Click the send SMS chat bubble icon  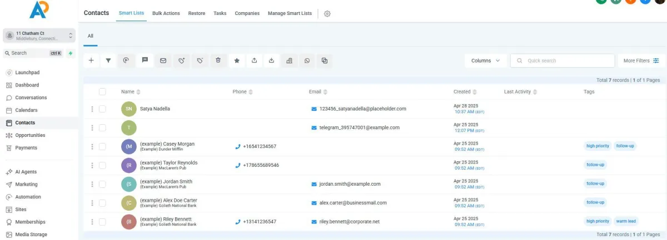click(x=145, y=61)
